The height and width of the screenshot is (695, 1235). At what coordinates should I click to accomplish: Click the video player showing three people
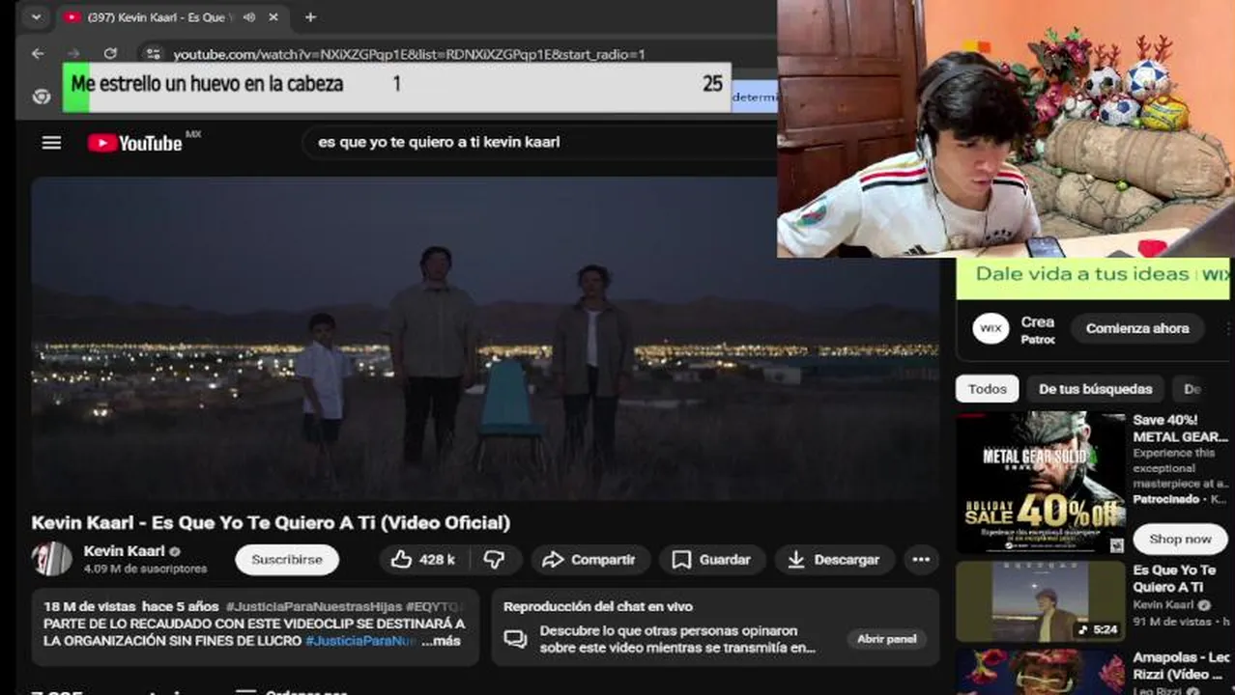coord(484,338)
